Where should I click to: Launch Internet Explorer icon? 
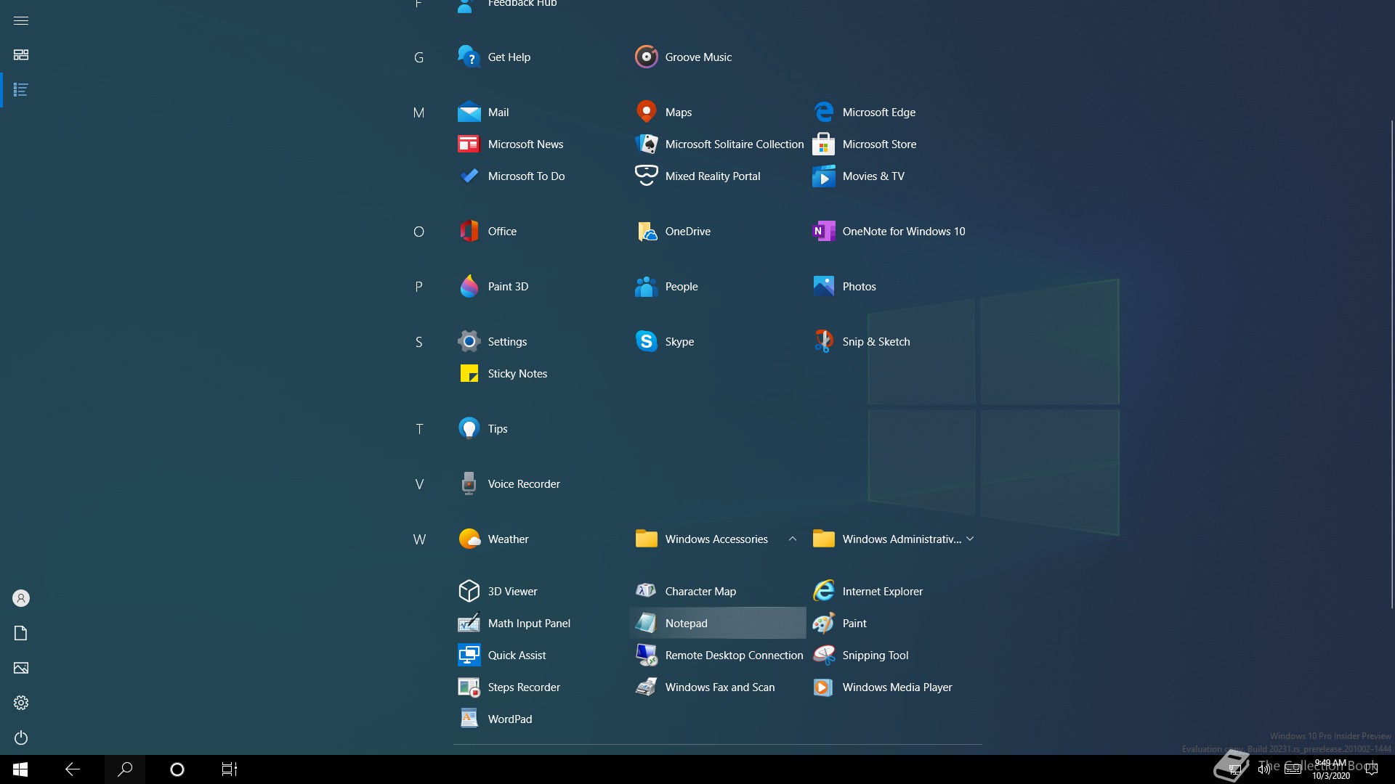click(x=823, y=591)
